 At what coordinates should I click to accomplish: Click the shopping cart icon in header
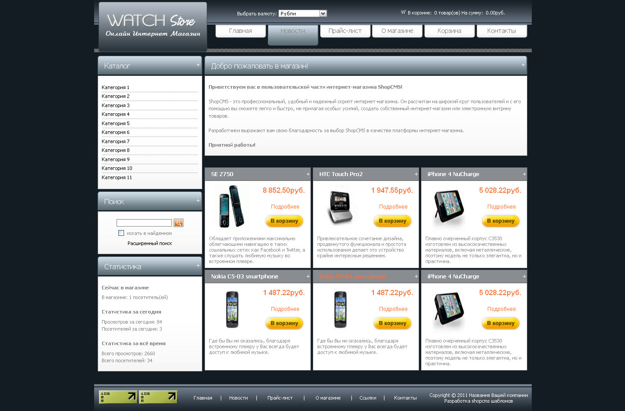(x=403, y=12)
